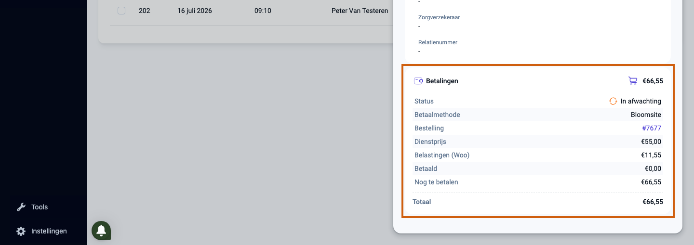Screen dimensions: 694x245
Task: Click the Instellingen gear icon
Action: (21, 231)
